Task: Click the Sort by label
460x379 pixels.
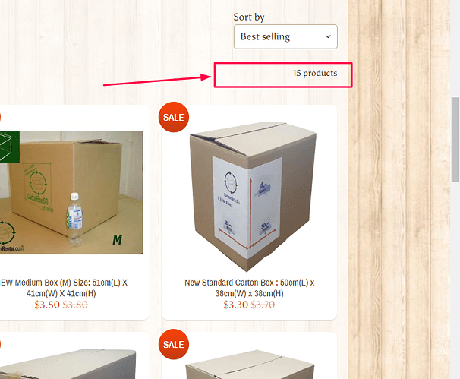Action: [249, 17]
